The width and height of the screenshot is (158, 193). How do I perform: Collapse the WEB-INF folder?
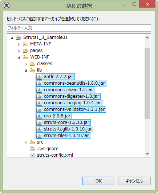[19, 57]
